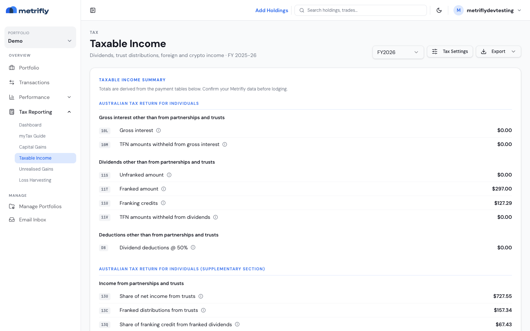Click the Manage Portfolios folder icon
Image resolution: width=530 pixels, height=331 pixels.
click(12, 206)
